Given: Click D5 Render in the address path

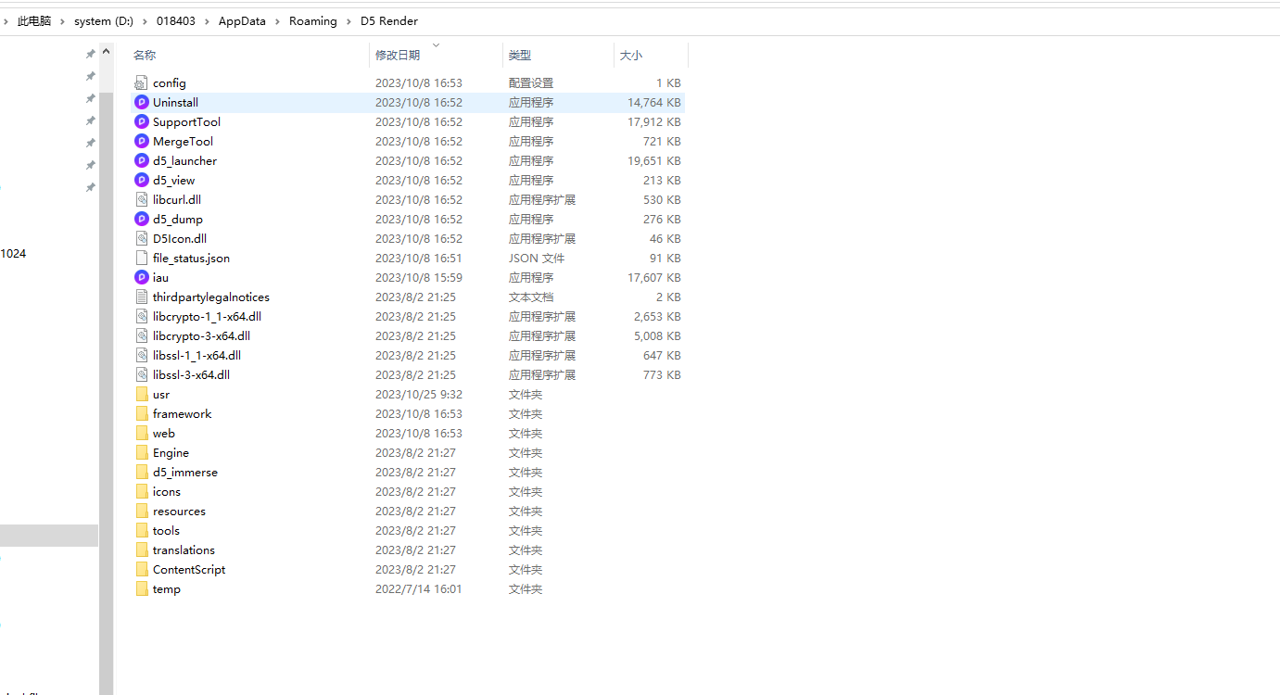Looking at the screenshot, I should coord(389,21).
